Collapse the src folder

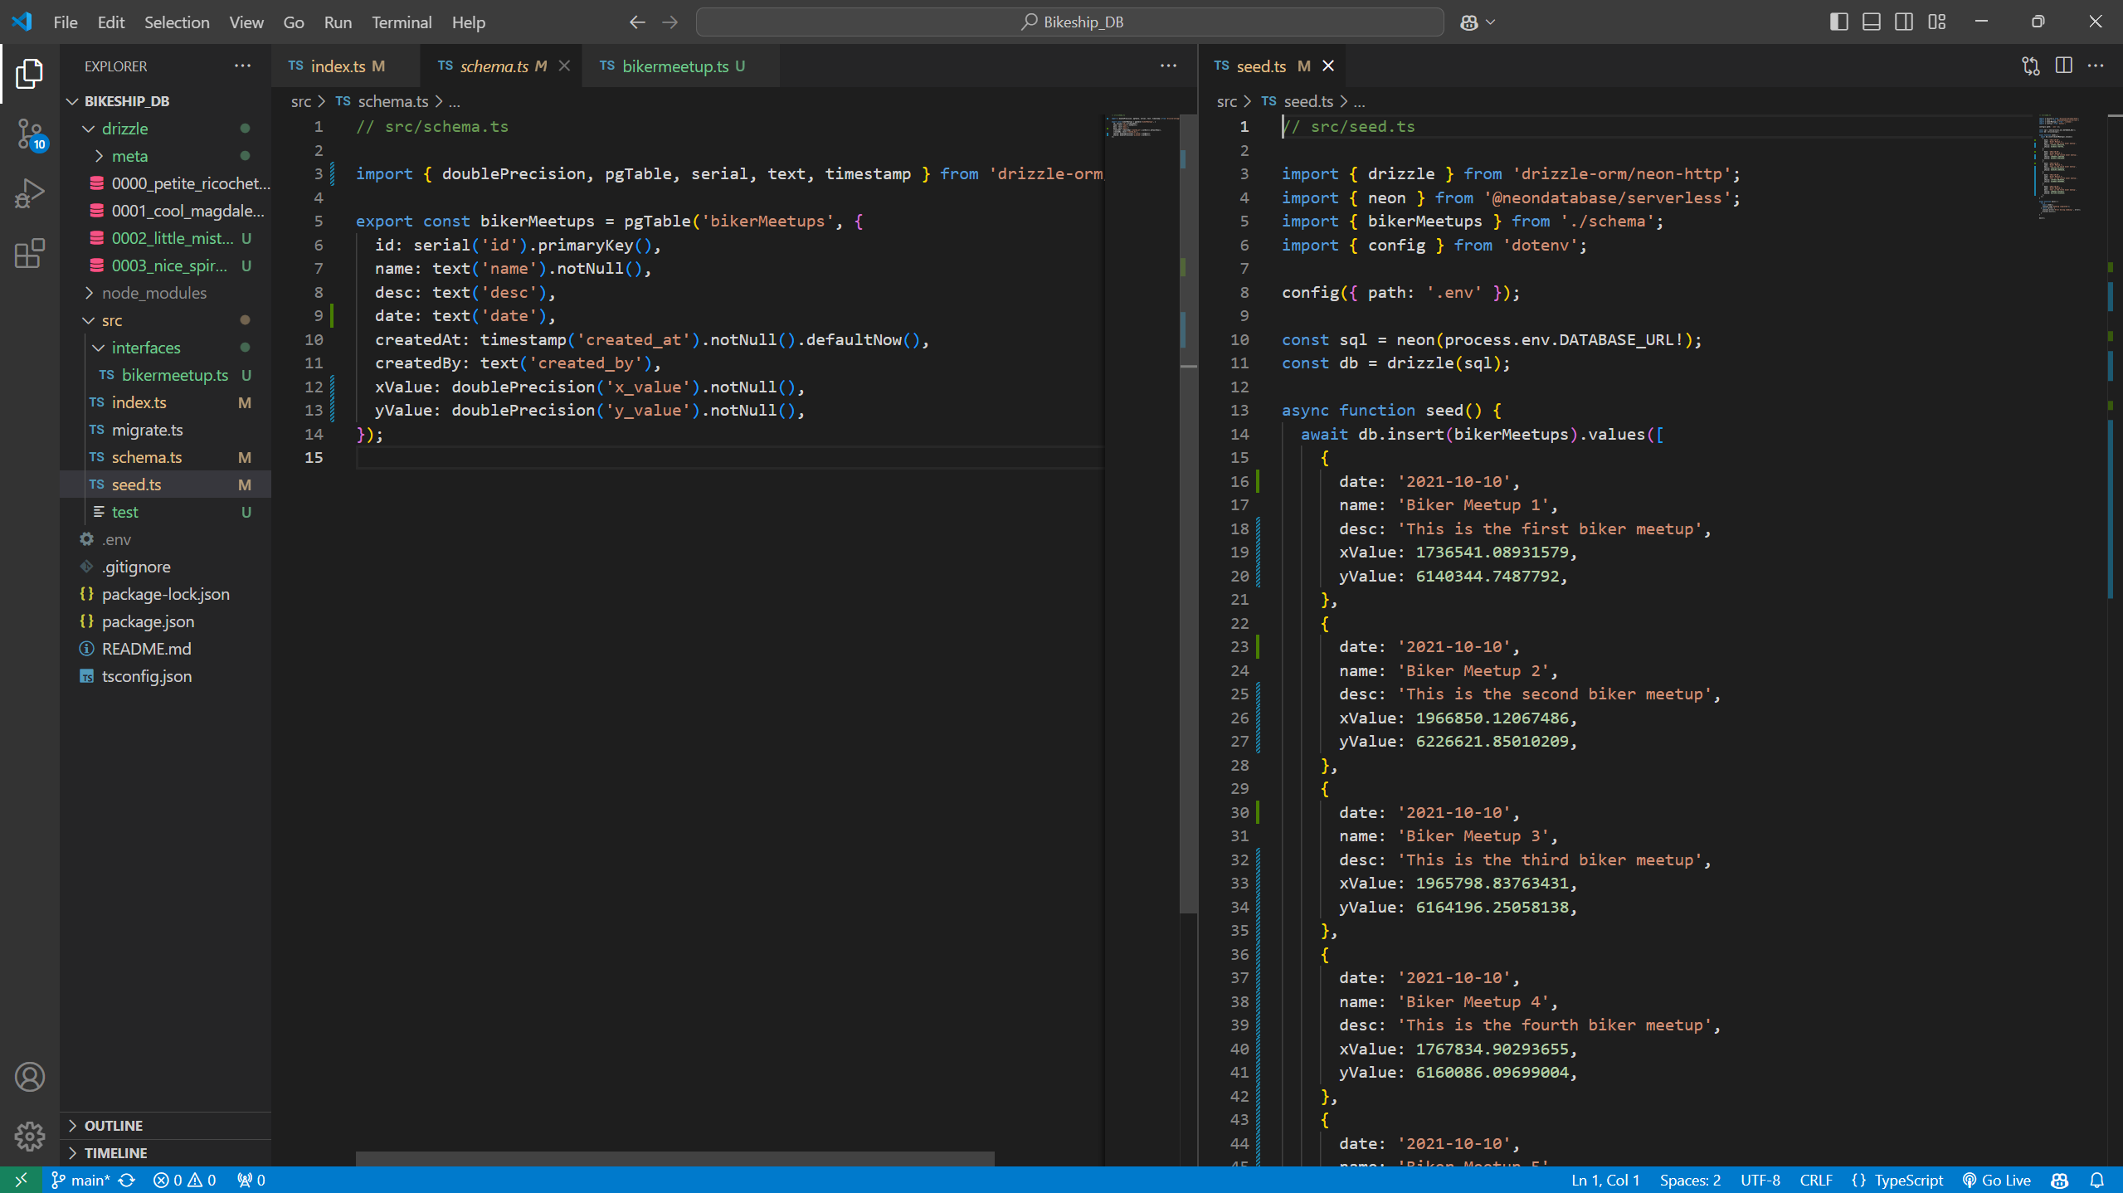coord(166,320)
